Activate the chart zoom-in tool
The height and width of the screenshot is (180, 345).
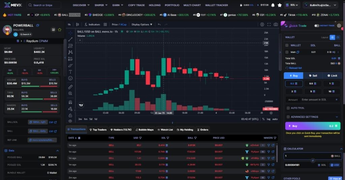(70, 93)
